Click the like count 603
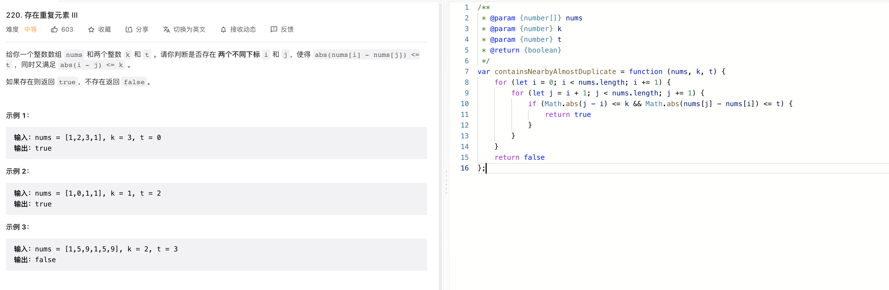Viewport: 889px width, 290px height. click(67, 30)
